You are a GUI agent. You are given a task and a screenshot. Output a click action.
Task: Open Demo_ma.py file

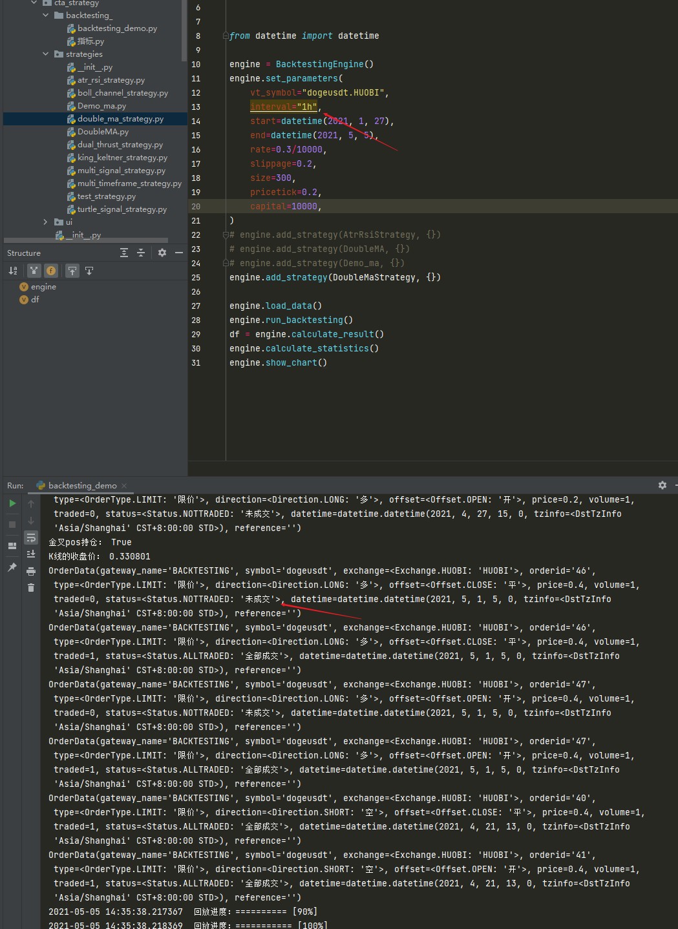coord(97,106)
